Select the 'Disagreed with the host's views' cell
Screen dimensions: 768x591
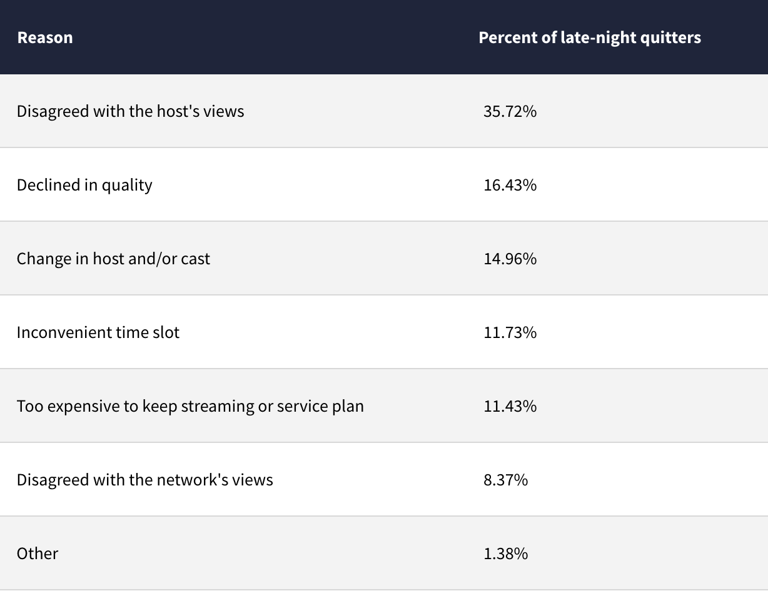(130, 111)
